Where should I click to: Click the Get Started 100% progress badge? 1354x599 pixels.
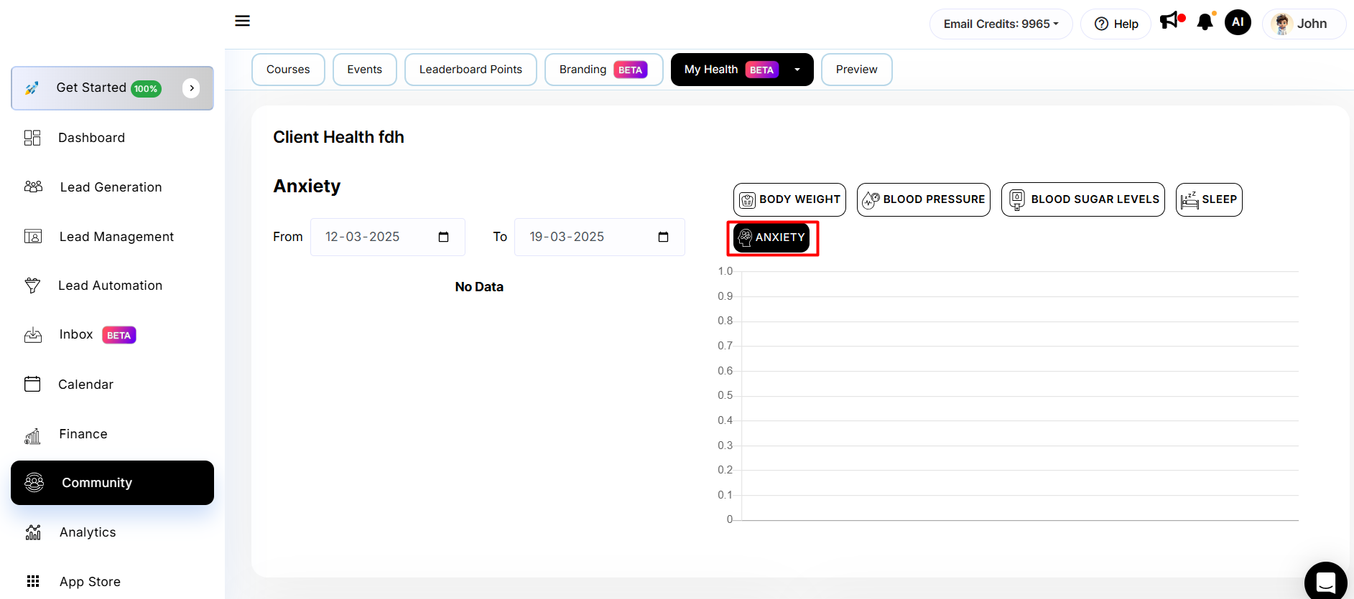click(146, 89)
